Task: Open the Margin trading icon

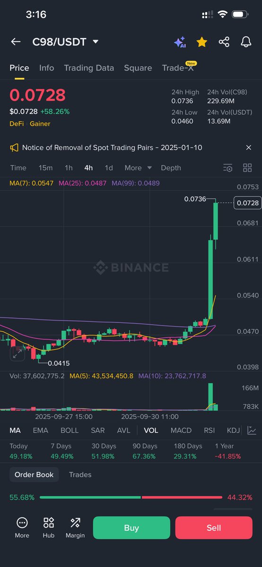Action: point(75,528)
